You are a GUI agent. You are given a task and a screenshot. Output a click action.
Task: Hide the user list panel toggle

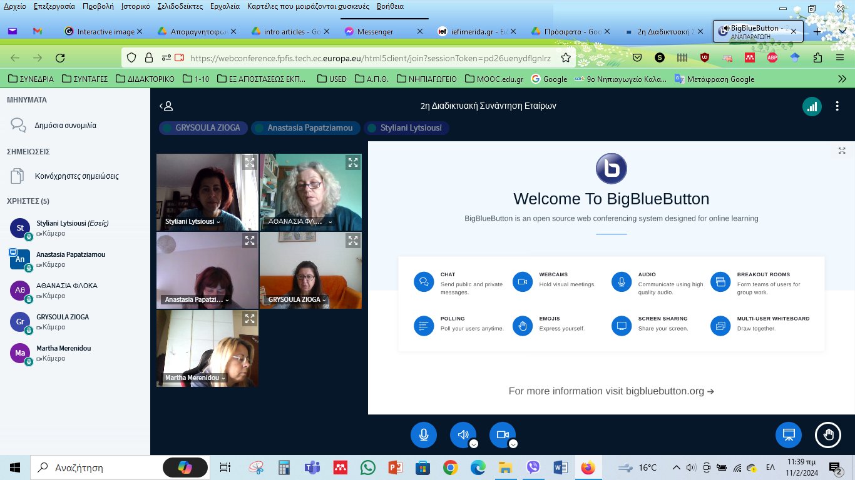(166, 106)
